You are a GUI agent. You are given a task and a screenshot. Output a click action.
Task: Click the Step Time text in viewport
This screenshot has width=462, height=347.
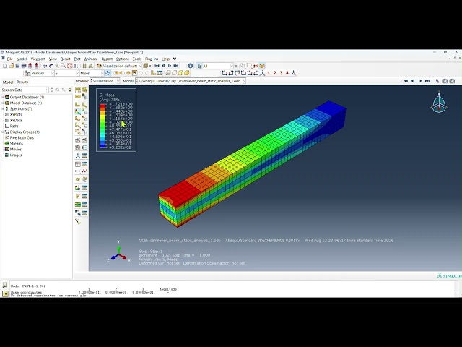pos(191,255)
